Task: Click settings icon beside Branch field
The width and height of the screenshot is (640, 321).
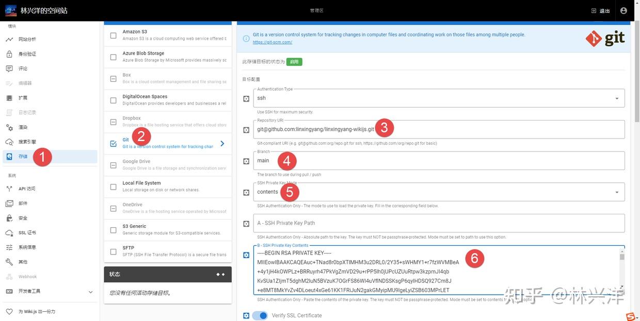Action: point(246,161)
